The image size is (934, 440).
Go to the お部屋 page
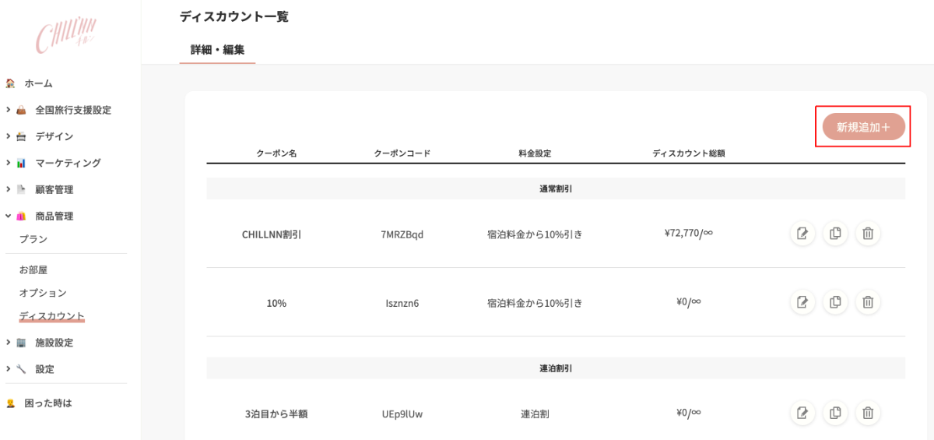pos(33,270)
